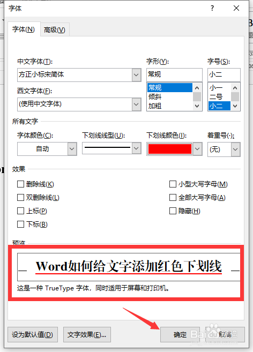Open the 着重号 dropdown showing (无)
This screenshot has width=253, height=352.
coord(224,149)
